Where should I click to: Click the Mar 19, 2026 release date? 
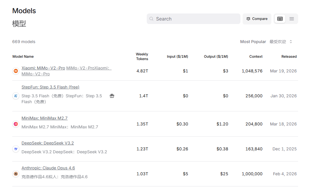pyautogui.click(x=283, y=71)
